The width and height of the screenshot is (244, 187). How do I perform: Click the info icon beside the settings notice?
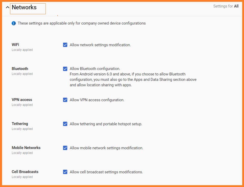(14, 23)
